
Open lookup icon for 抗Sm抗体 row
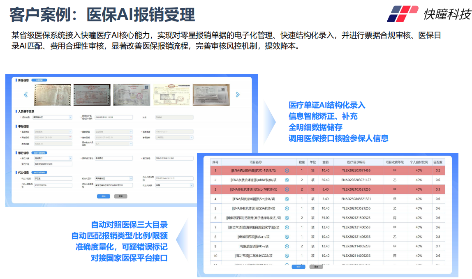[x=287, y=199]
